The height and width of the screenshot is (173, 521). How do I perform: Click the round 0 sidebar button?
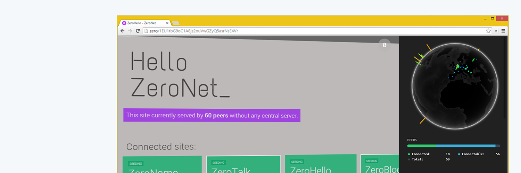pos(384,45)
